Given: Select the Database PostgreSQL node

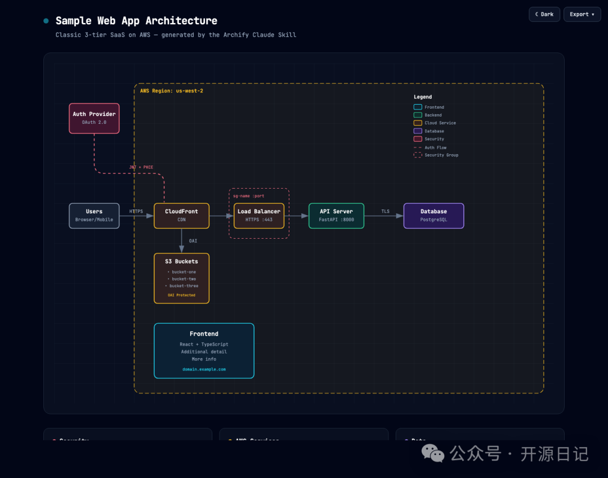Looking at the screenshot, I should click(x=433, y=216).
